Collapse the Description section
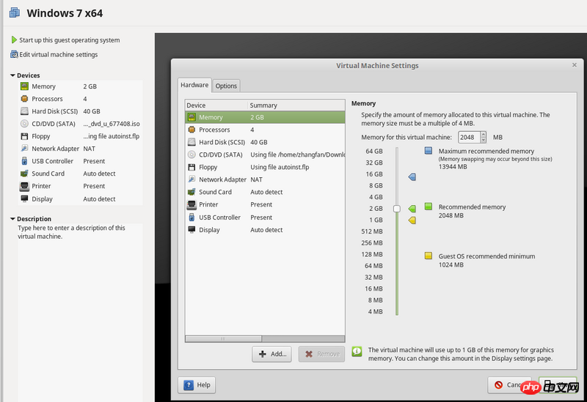The height and width of the screenshot is (402, 587). tap(12, 219)
